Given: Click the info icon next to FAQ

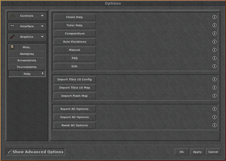Looking at the screenshot, I should click(x=214, y=58).
